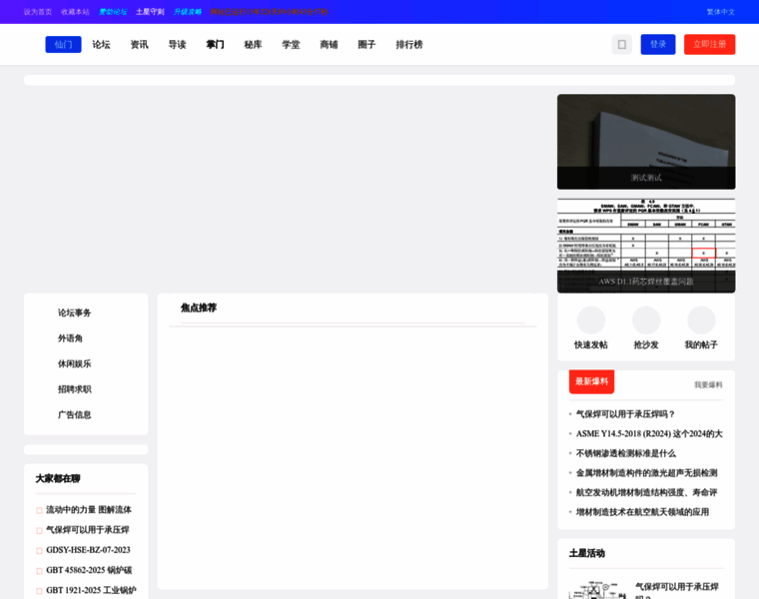Screen dimensions: 759x599
Task: Click the 抢沙发 label
Action: click(x=646, y=345)
